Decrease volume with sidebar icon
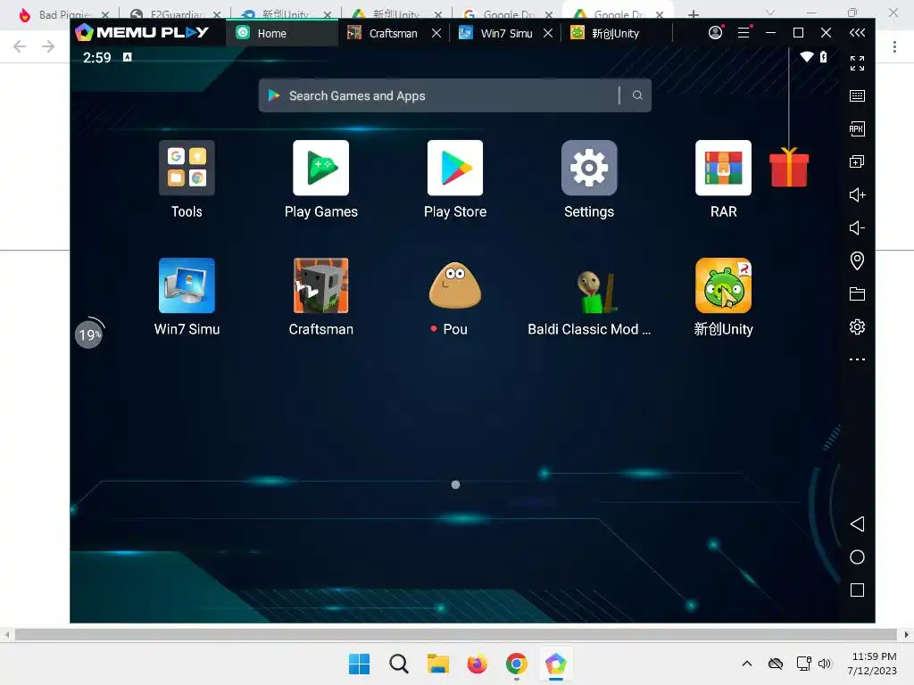914x685 pixels. (857, 227)
